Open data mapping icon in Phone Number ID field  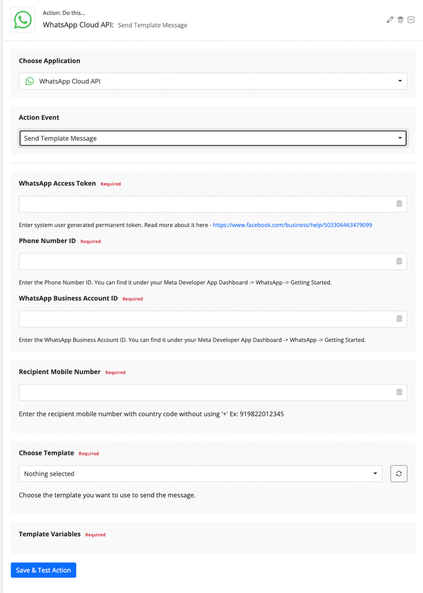(399, 262)
